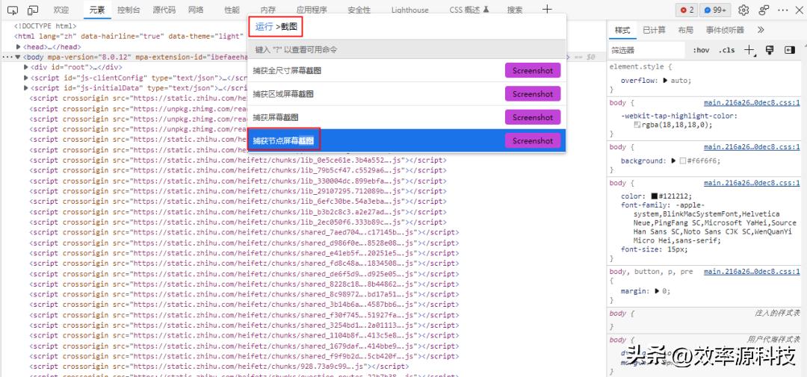
Task: Open DevTools settings gear
Action: [743, 10]
